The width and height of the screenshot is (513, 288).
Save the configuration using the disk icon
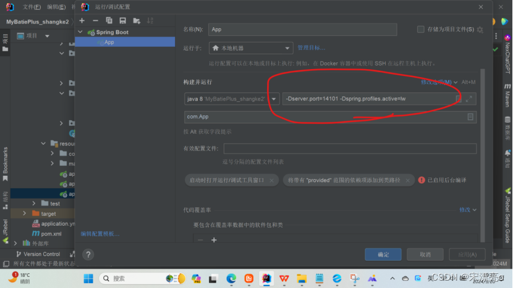click(x=122, y=20)
